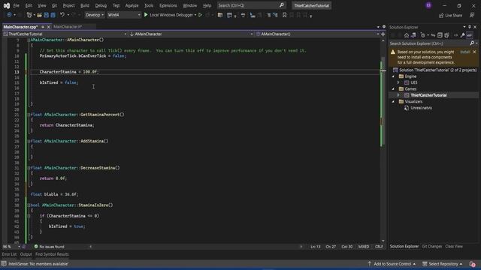Click the No issues found indicator
The width and height of the screenshot is (481, 270).
[x=49, y=247]
